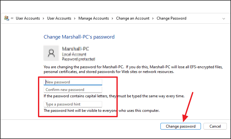Viewport: 231px width, 139px height.
Task: Expand arrow between User Accounts and Manage Accounts
Action: click(x=75, y=18)
